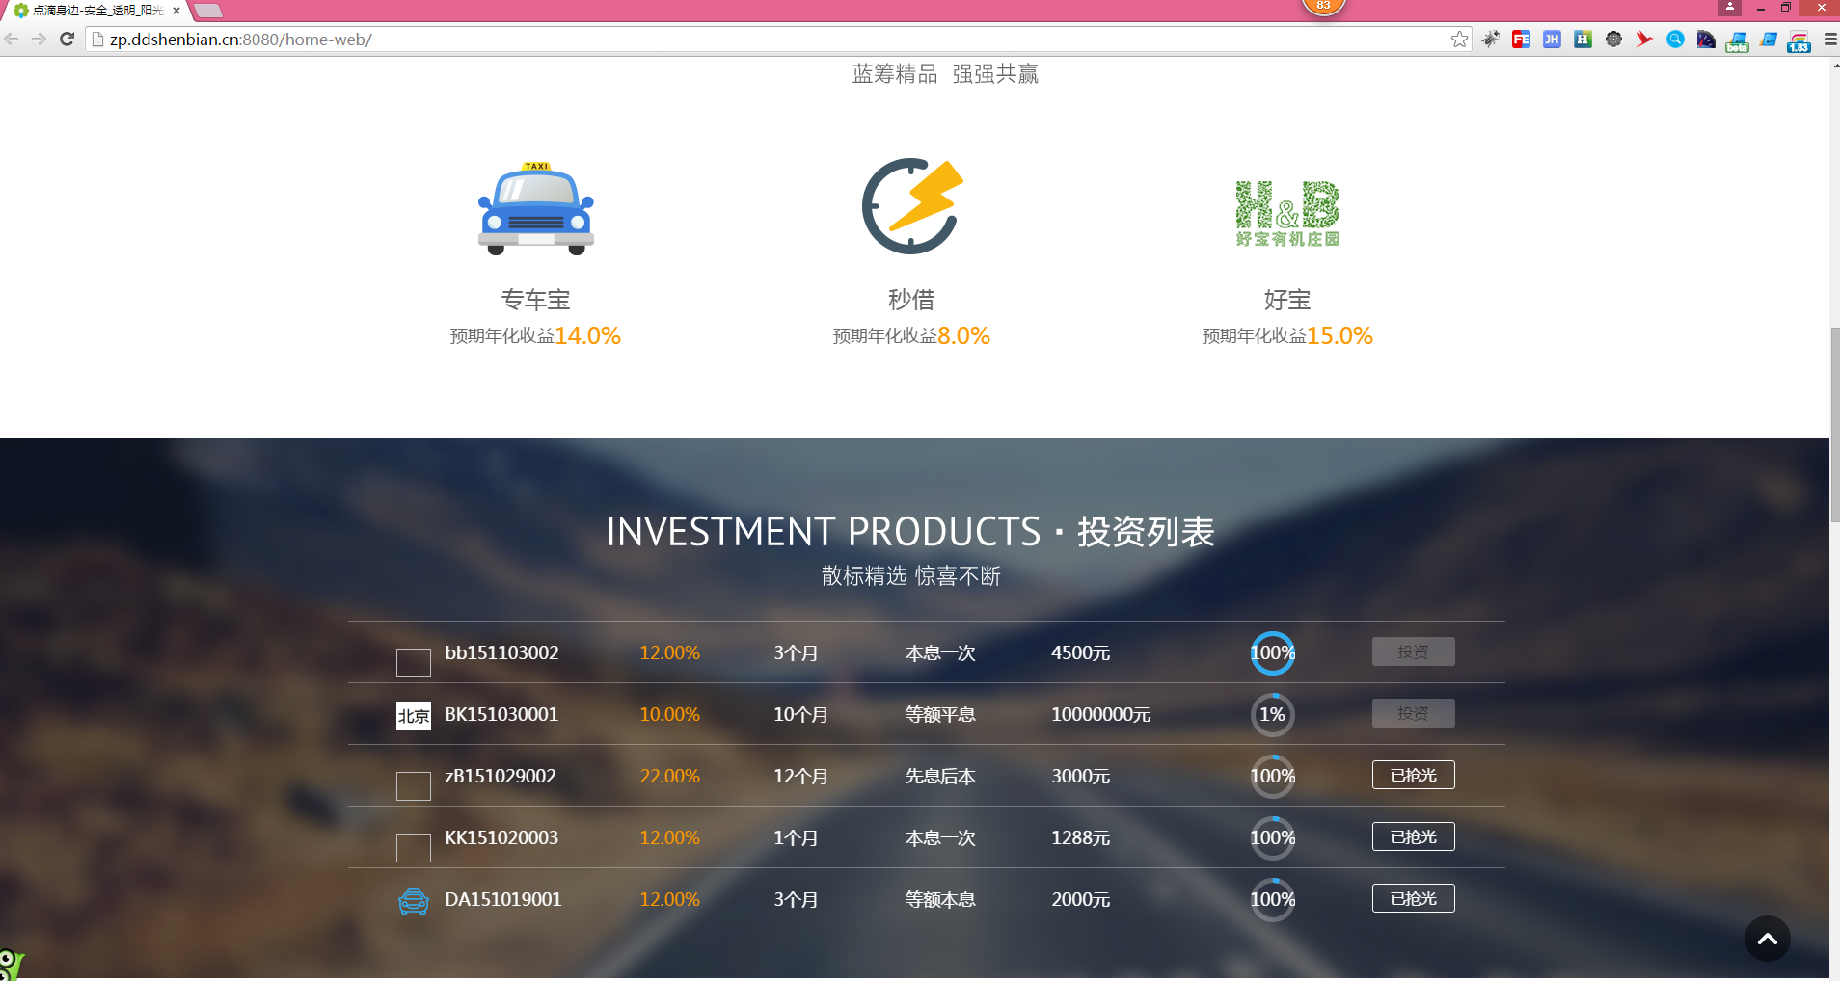1840x981 pixels.
Task: Click the blue car icon beside DA151019001
Action: 414,902
